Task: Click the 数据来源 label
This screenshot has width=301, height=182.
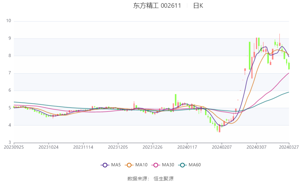Action: point(137,179)
